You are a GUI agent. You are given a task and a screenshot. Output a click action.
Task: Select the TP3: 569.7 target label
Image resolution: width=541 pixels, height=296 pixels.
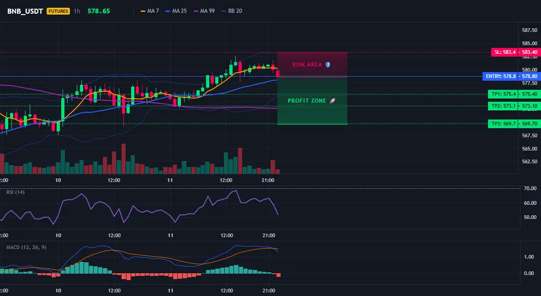tap(503, 124)
